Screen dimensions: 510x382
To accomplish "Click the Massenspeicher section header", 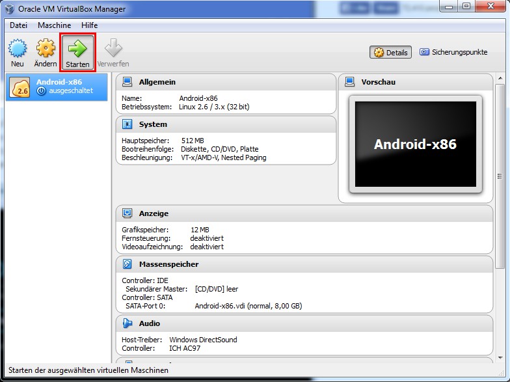I will pyautogui.click(x=168, y=264).
